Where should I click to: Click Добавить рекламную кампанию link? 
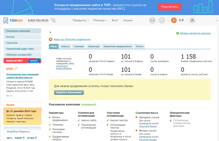195,33
